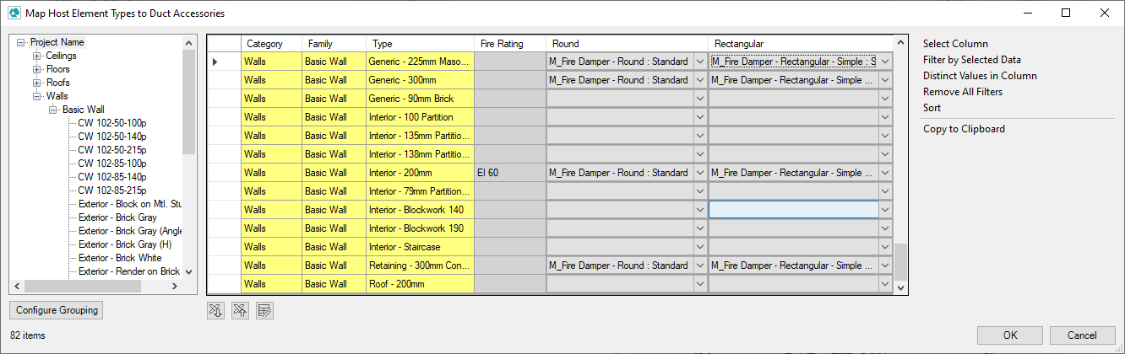Choose Filter by Selected Data option

[971, 60]
